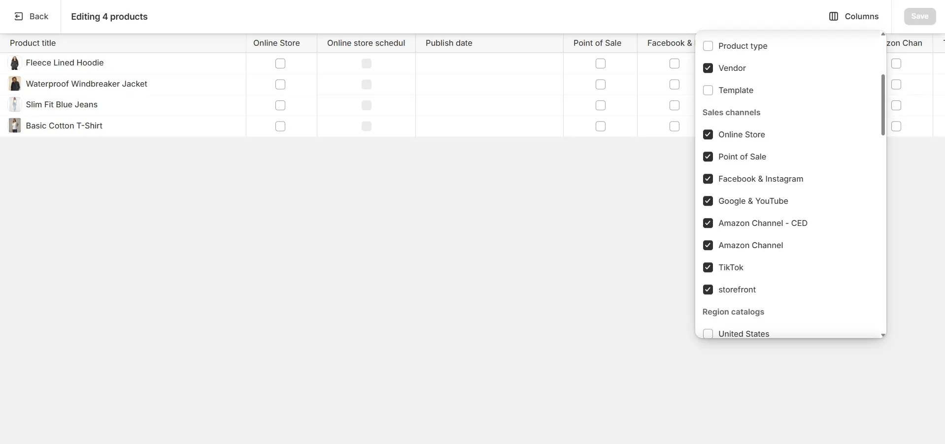The image size is (945, 444).
Task: Enable the Product type column
Action: coord(708,46)
